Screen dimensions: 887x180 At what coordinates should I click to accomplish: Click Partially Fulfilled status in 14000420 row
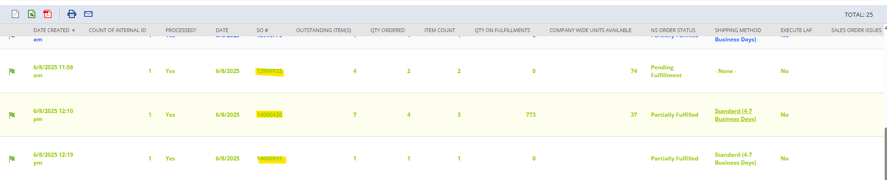(674, 115)
